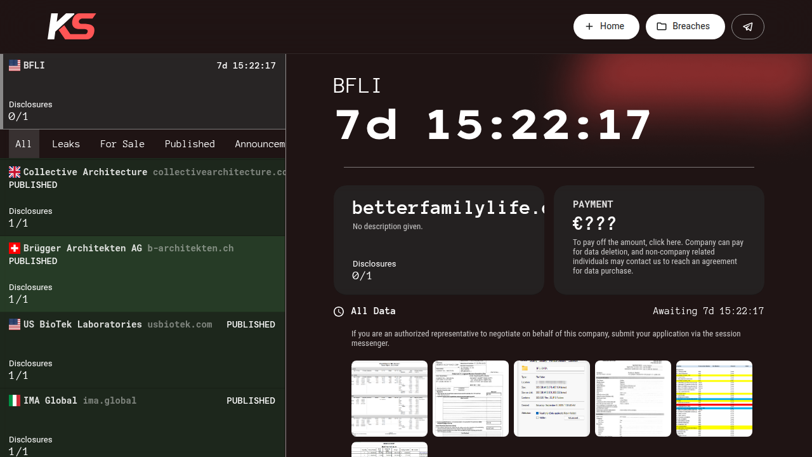
Task: Click the ima.global domain text
Action: 109,401
